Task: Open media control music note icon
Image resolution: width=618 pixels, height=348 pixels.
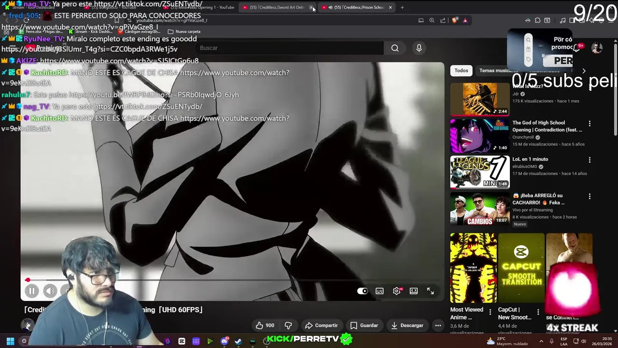Action: (x=562, y=20)
